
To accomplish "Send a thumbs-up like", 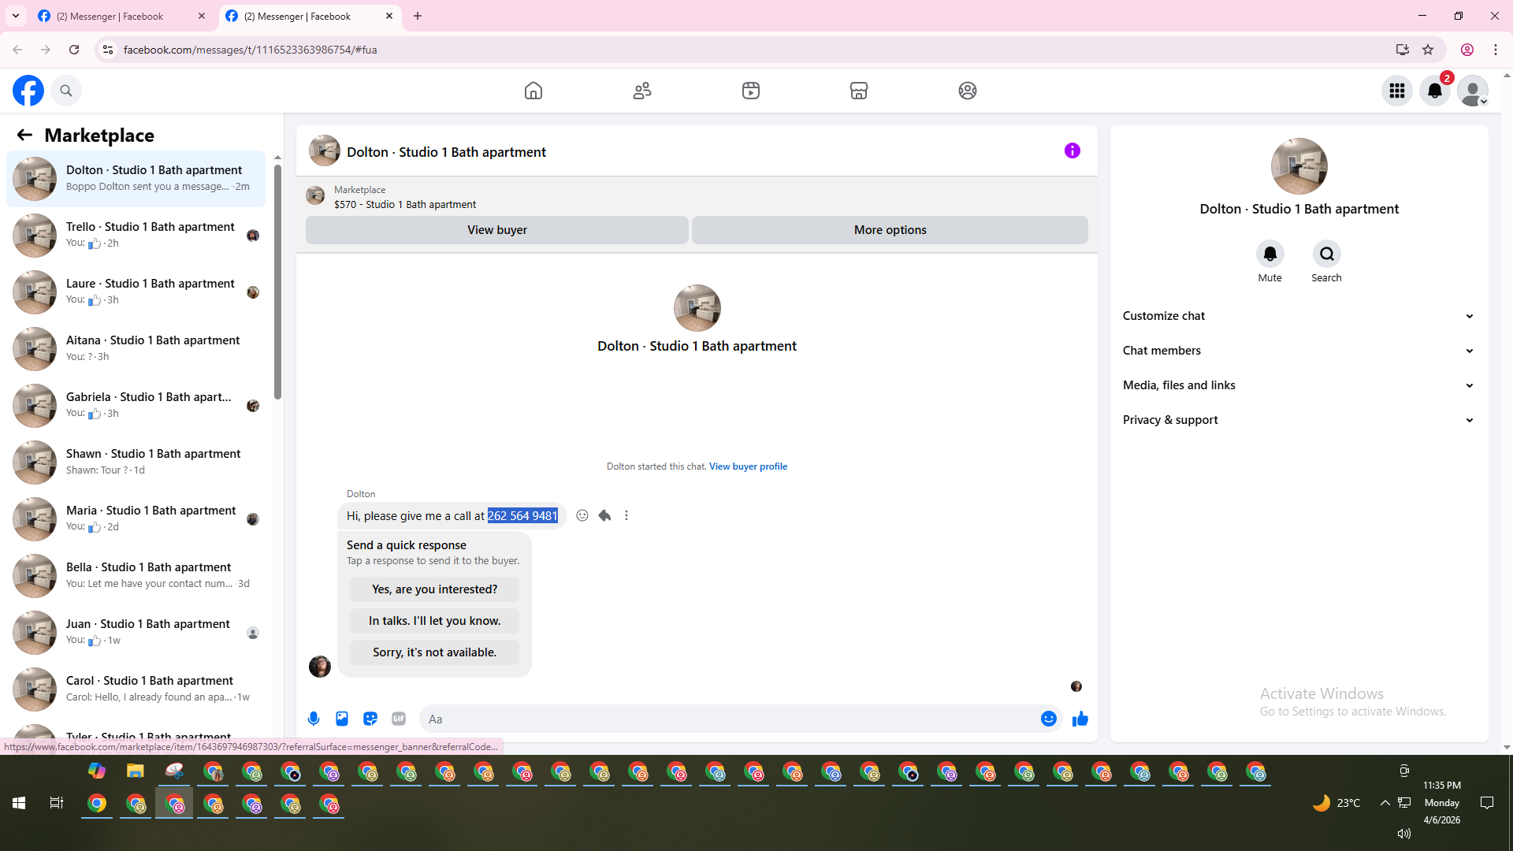I will coord(1080,719).
